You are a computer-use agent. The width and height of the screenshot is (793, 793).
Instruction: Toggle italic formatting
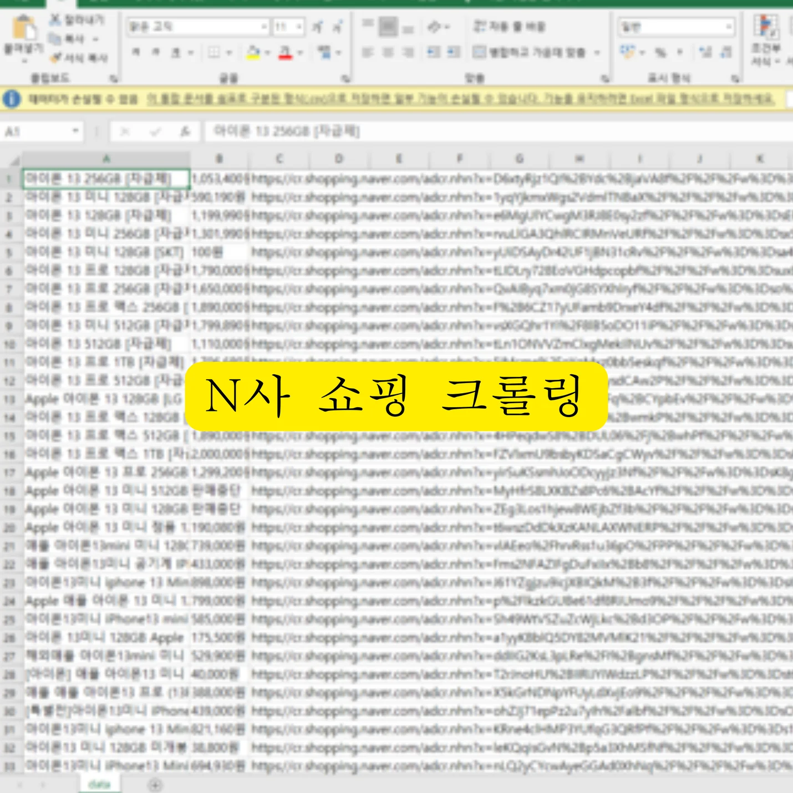tap(156, 52)
